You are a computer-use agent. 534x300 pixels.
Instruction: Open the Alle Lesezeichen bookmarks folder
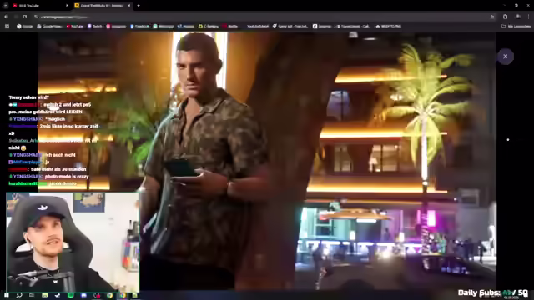coord(516,26)
